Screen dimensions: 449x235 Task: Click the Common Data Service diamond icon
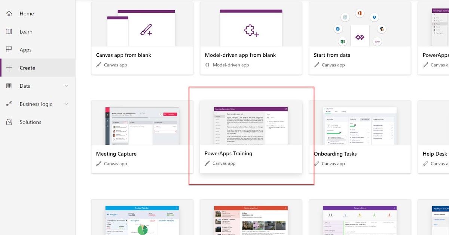point(360,37)
